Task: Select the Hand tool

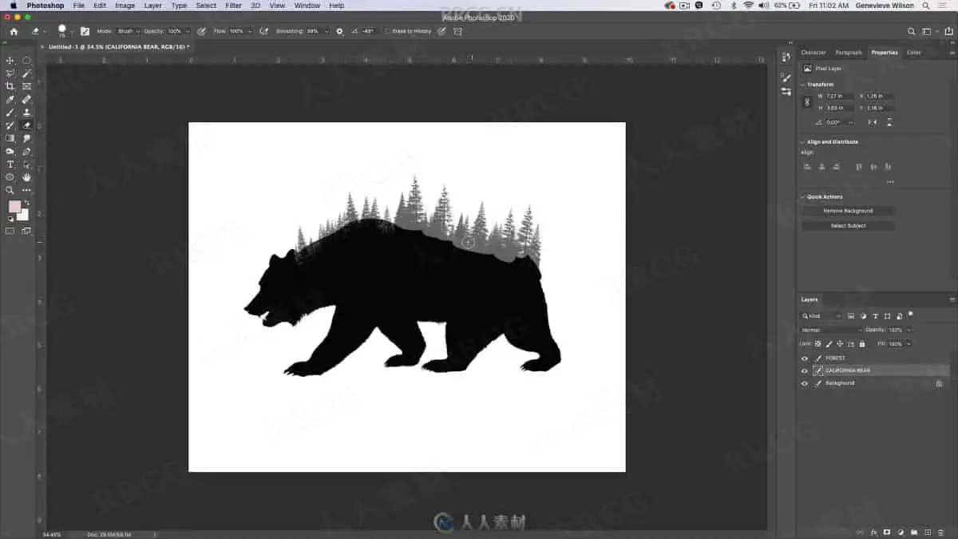Action: (26, 177)
